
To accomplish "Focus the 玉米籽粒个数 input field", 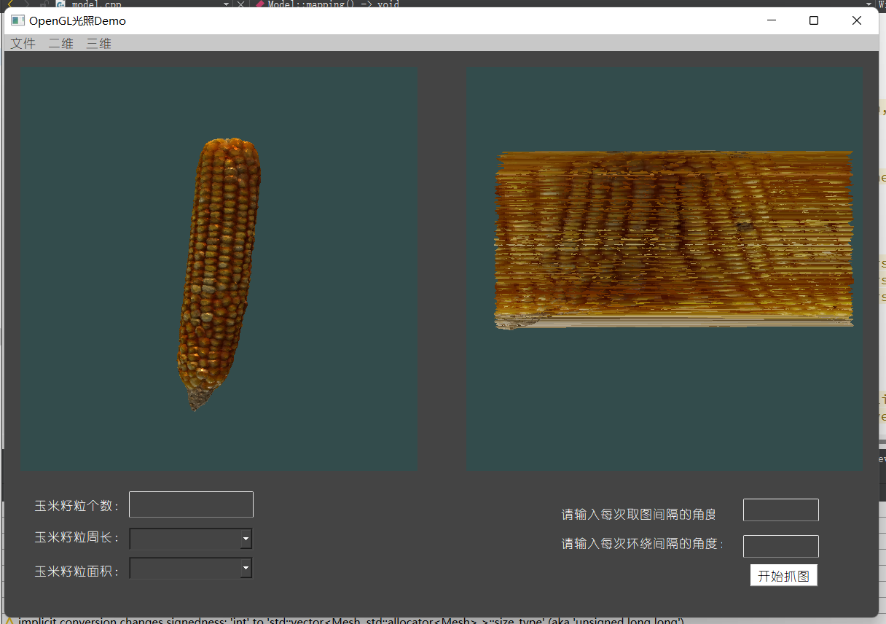I will coord(191,504).
